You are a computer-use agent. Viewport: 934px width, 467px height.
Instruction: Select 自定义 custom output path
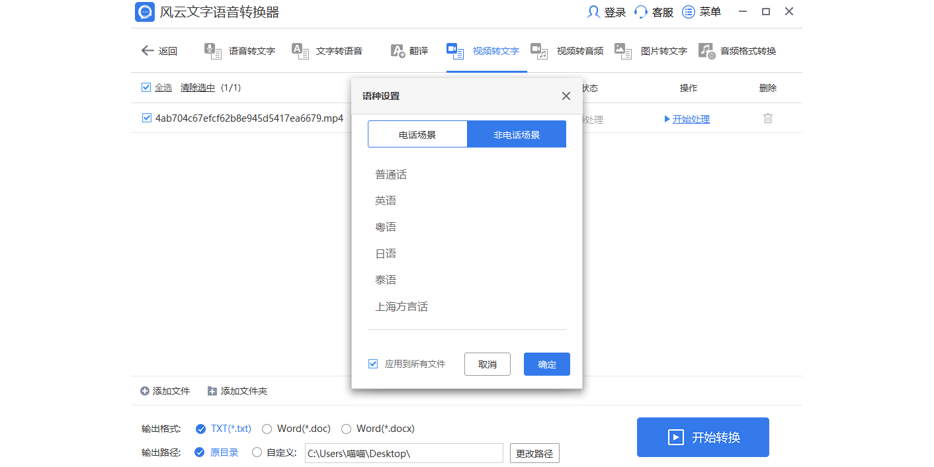coord(257,452)
